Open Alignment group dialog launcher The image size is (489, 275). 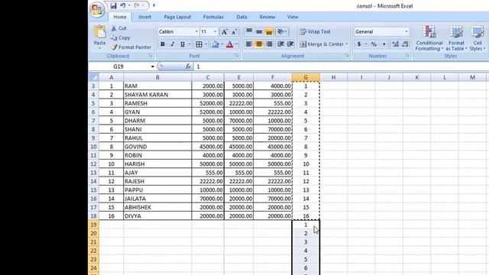point(347,56)
